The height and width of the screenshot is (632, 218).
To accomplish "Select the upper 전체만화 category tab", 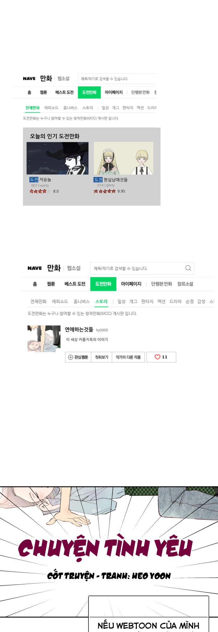I will pos(33,108).
